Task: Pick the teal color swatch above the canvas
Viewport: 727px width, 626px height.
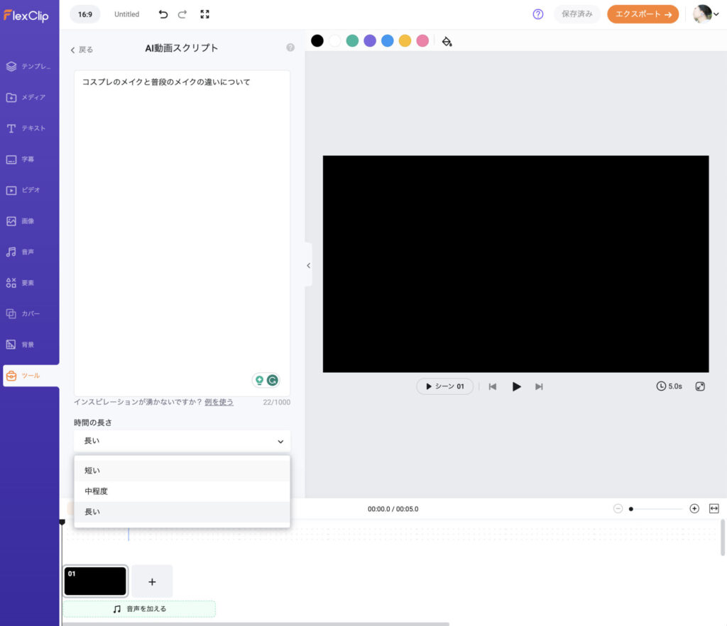Action: (352, 40)
